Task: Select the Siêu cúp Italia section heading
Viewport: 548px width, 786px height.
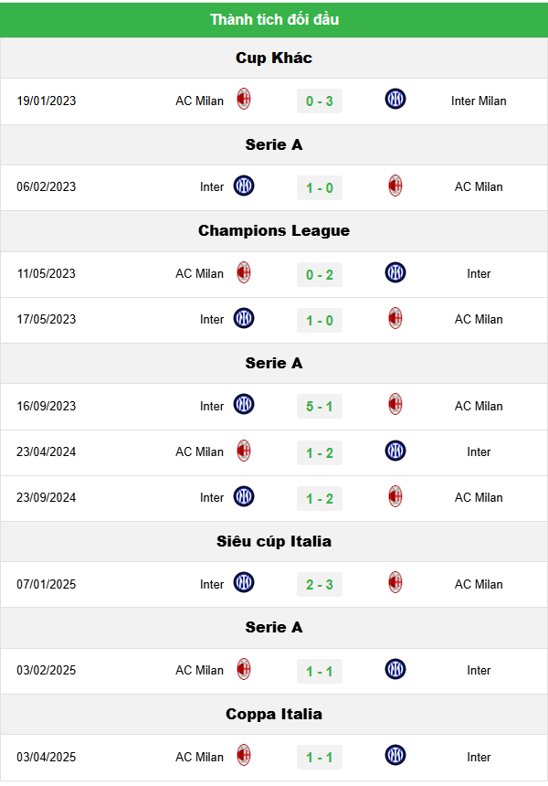Action: pos(274,541)
